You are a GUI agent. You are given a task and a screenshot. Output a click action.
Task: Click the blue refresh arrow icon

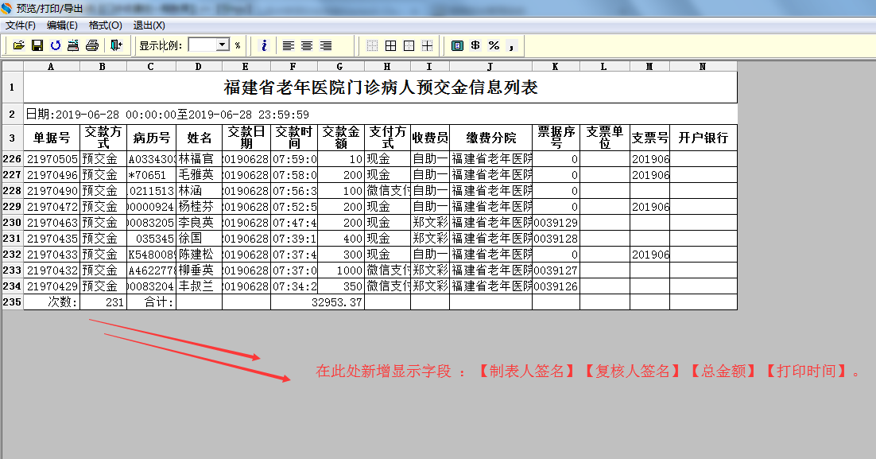tap(56, 46)
